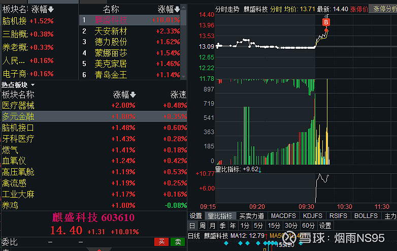This screenshot has width=397, height=251.
Task: Select the 1分 period
Action: 245,226
